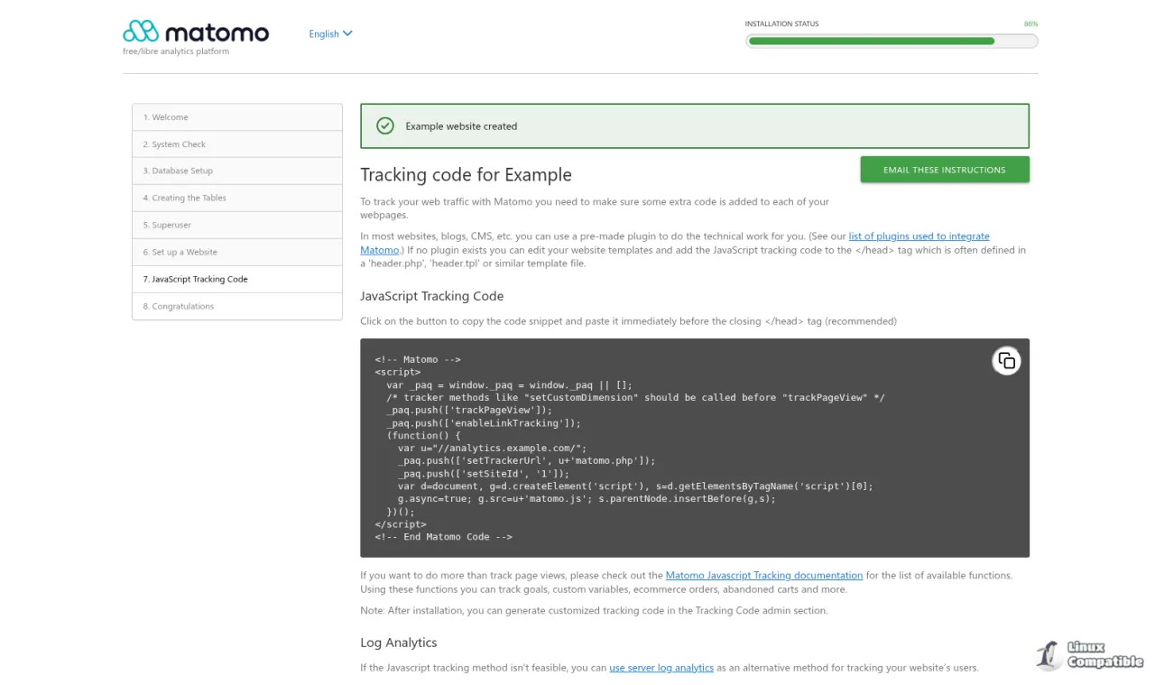Click the '<!-- End Matomo Code -->' line
This screenshot has height=685, width=1155.
point(443,536)
